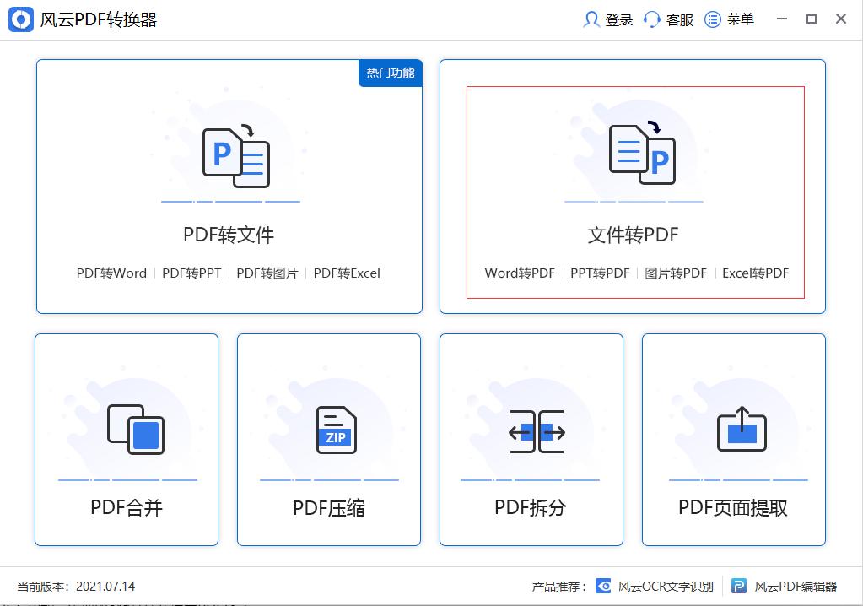This screenshot has height=606, width=863.
Task: Click the 风云PDF转换器 app logo
Action: pos(21,19)
